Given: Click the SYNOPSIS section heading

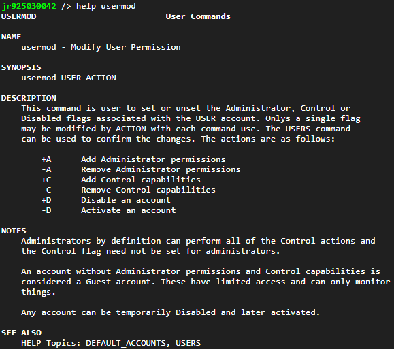Looking at the screenshot, I should pos(21,67).
